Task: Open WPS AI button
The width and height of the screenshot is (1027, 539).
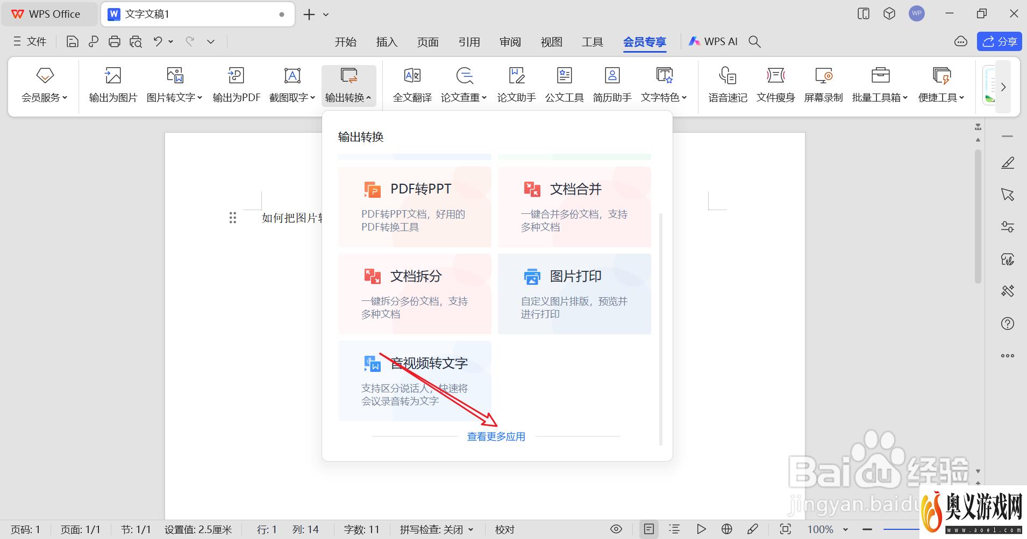Action: coord(712,41)
